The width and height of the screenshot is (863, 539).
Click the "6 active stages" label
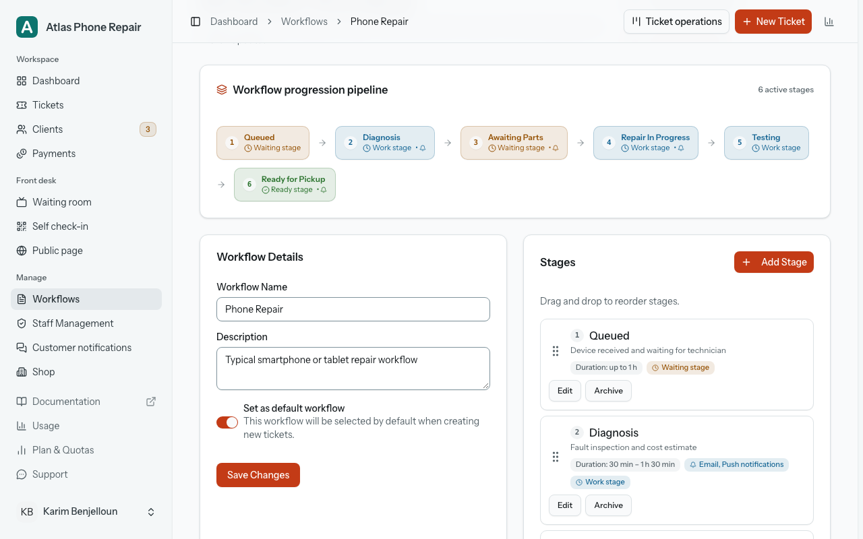click(785, 90)
